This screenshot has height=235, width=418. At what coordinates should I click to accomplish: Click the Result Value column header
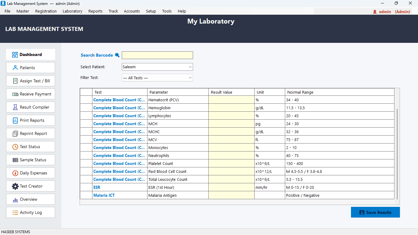click(x=231, y=92)
